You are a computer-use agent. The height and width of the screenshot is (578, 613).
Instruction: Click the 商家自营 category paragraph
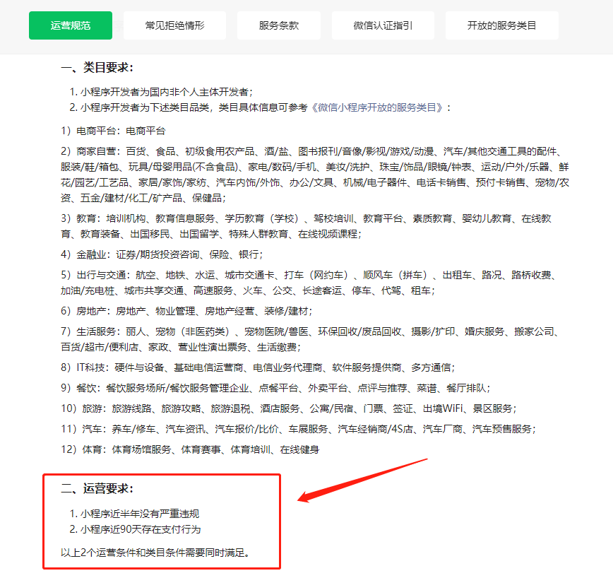click(x=315, y=175)
